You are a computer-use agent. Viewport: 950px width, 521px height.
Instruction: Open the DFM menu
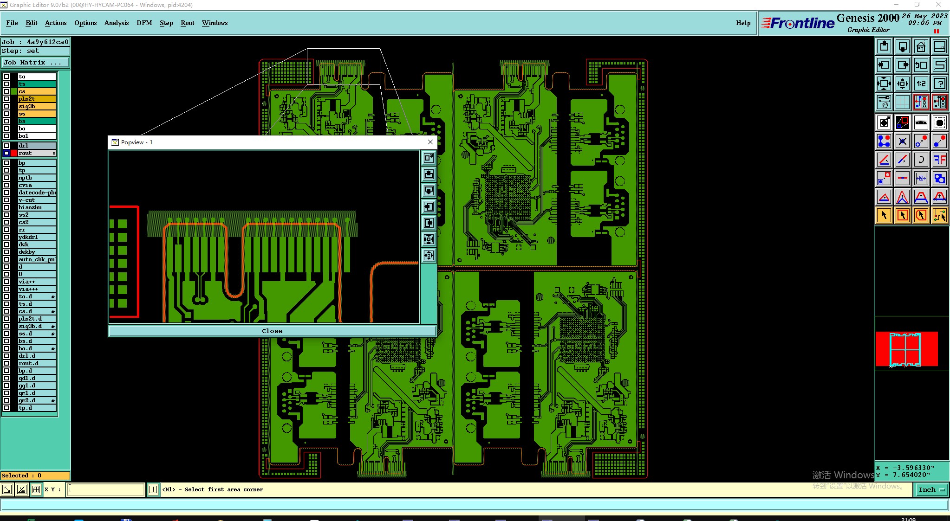(144, 23)
